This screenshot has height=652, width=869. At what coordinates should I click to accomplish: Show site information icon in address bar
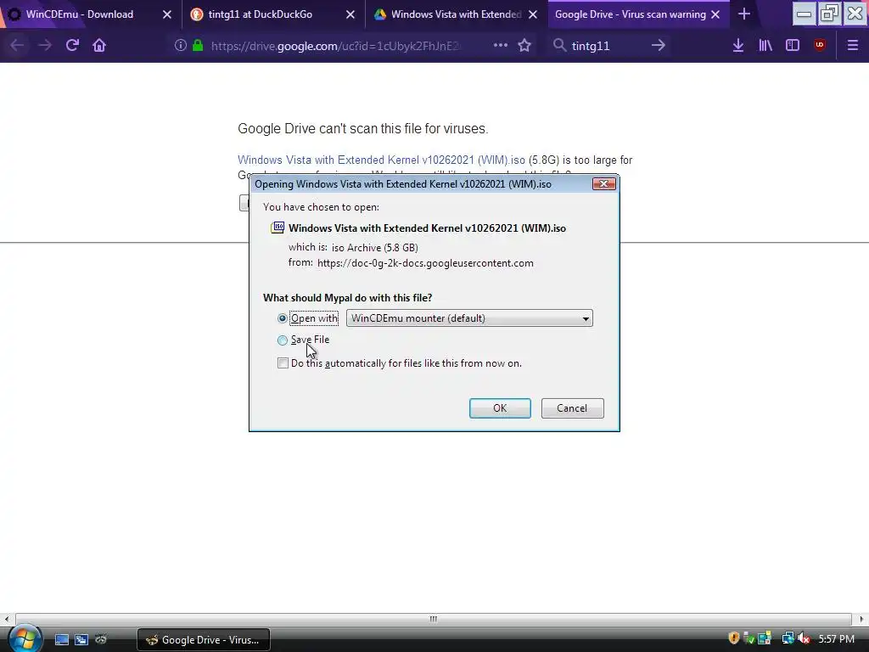[180, 46]
